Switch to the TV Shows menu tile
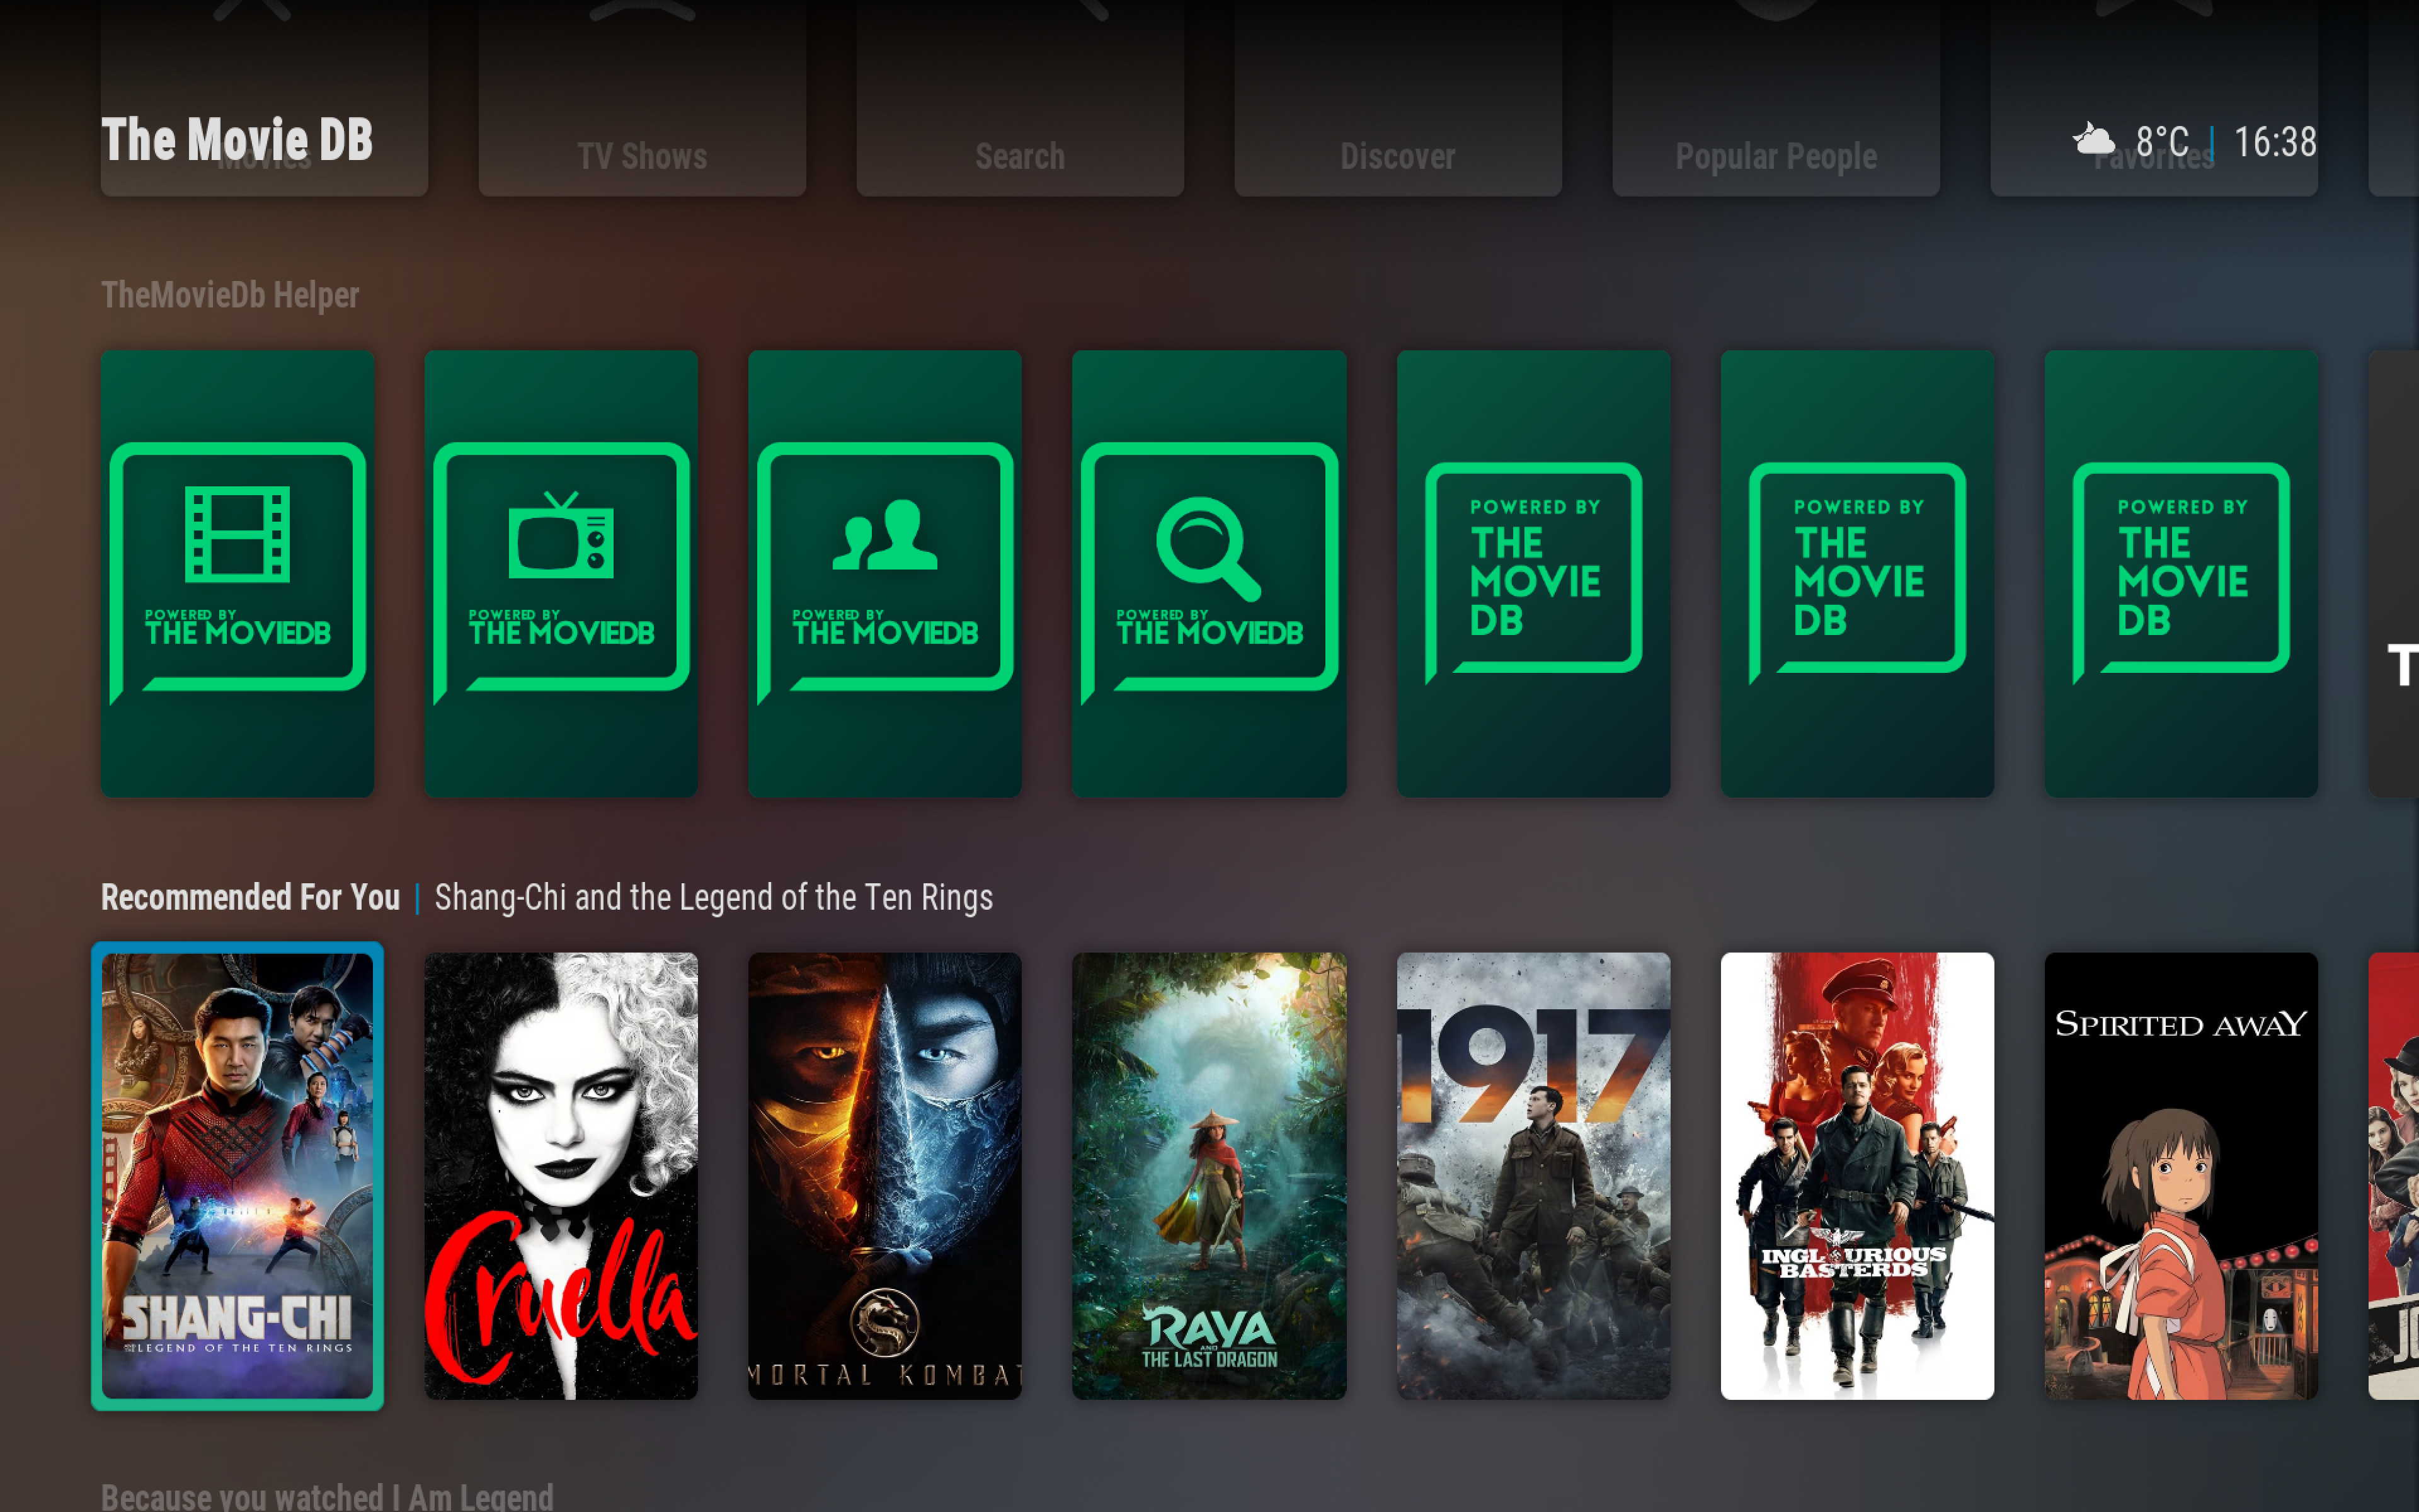This screenshot has height=1512, width=2419. tap(642, 98)
